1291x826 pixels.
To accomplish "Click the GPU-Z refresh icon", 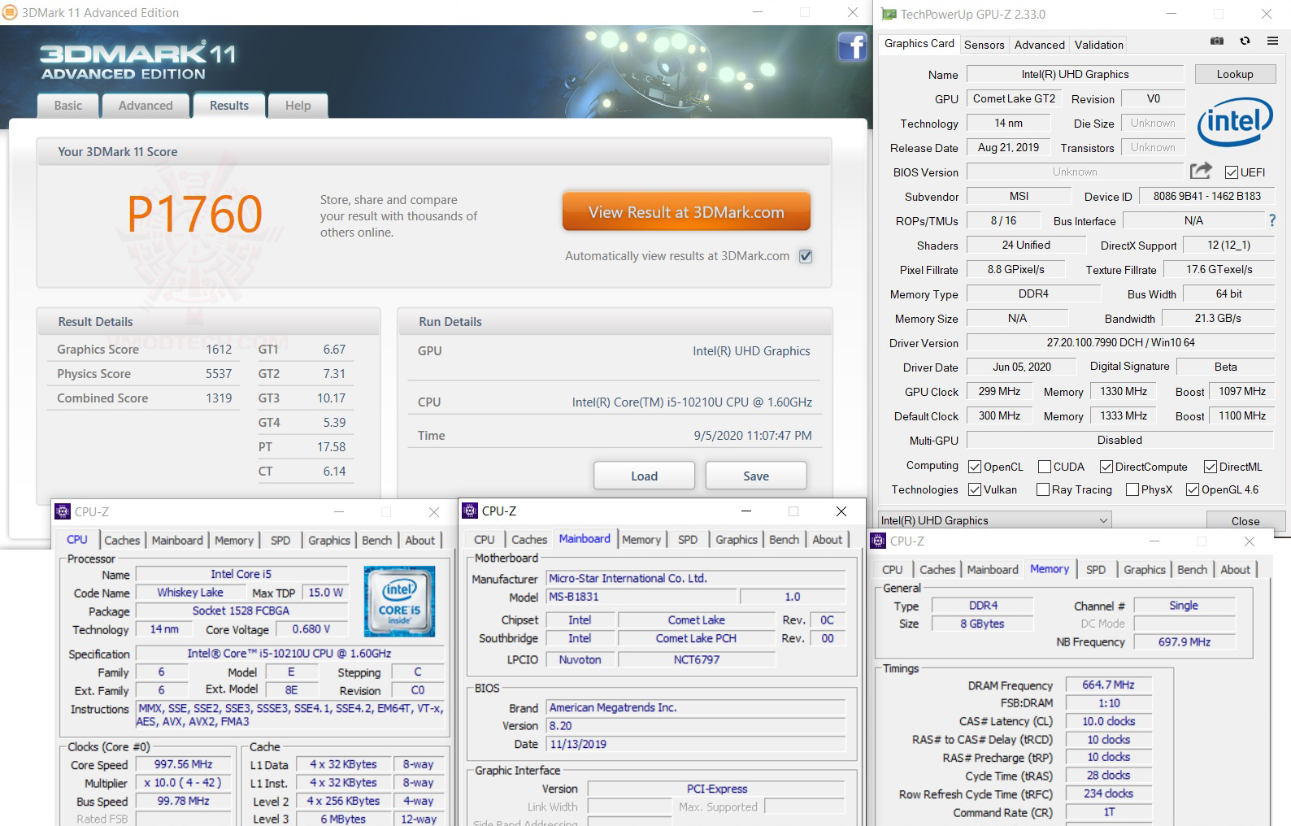I will pos(1245,41).
